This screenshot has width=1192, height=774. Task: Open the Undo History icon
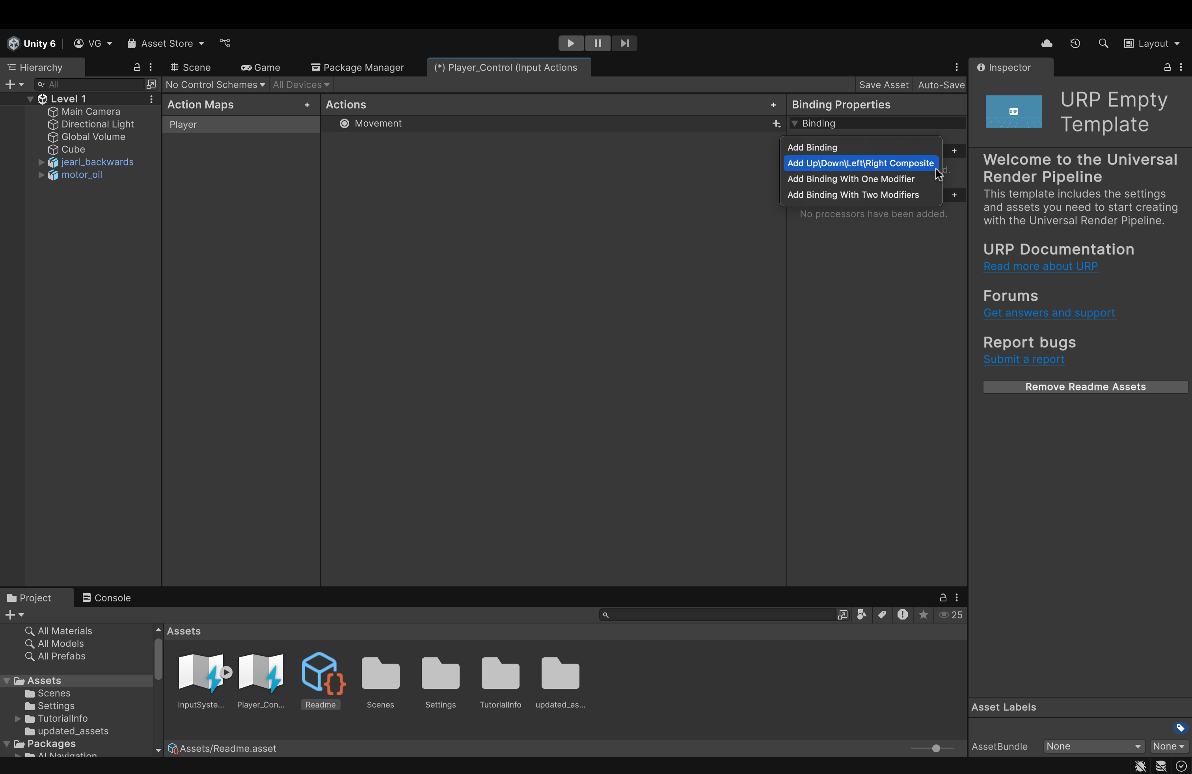click(x=1075, y=44)
